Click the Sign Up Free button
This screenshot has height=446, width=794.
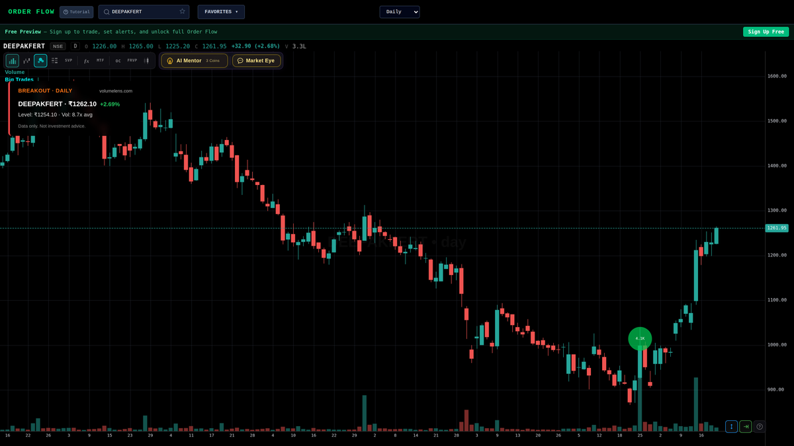(x=766, y=31)
